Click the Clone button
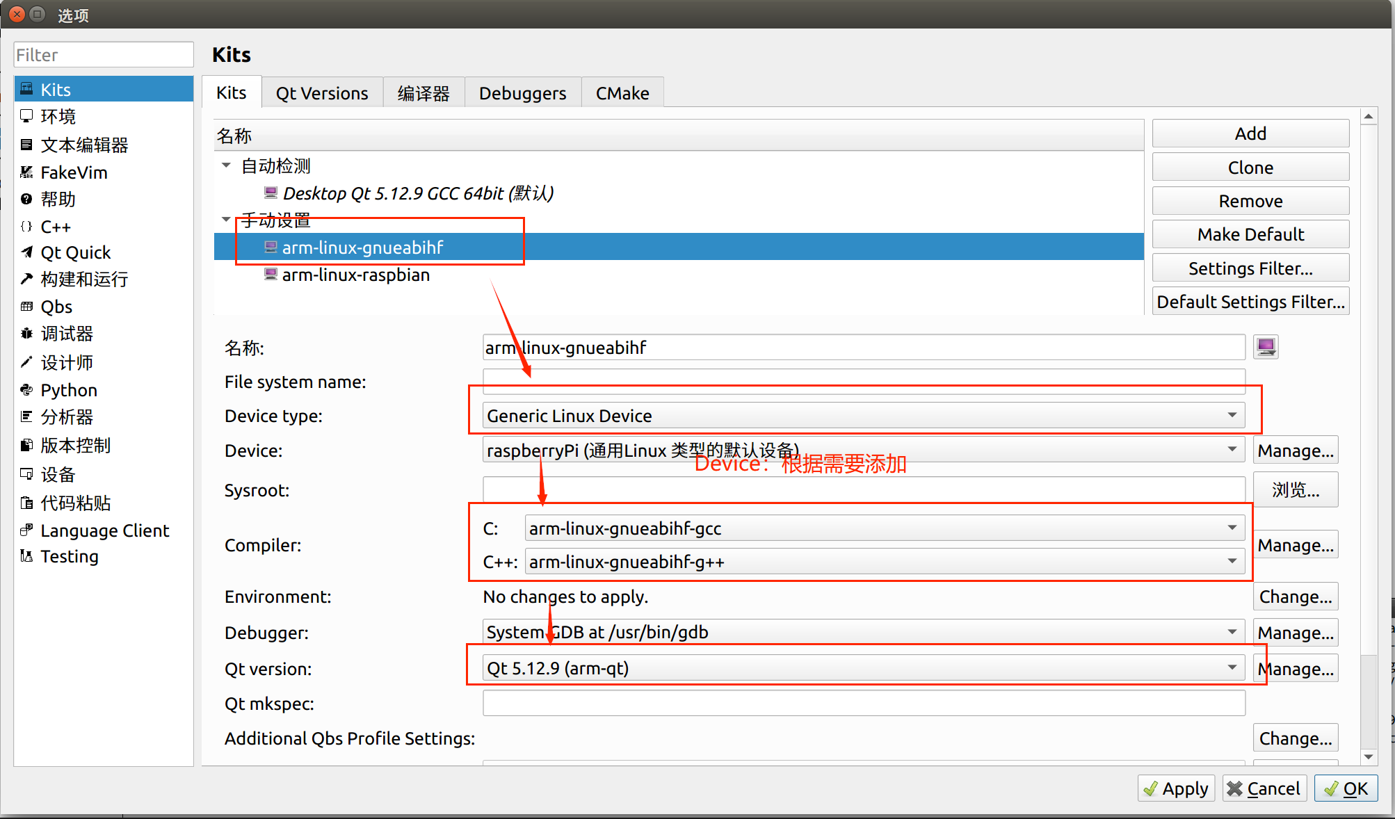 (1250, 168)
